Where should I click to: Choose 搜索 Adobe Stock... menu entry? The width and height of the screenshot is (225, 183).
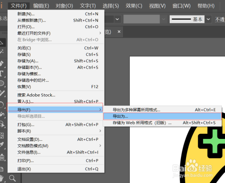[x=56, y=95]
